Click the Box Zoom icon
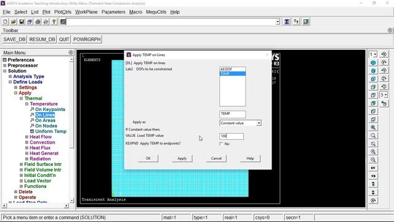394x222 pixels. click(373, 144)
